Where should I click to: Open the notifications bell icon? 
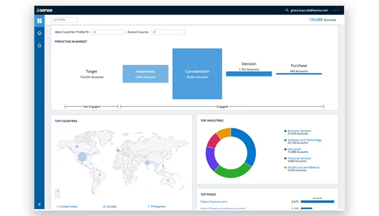[40, 45]
